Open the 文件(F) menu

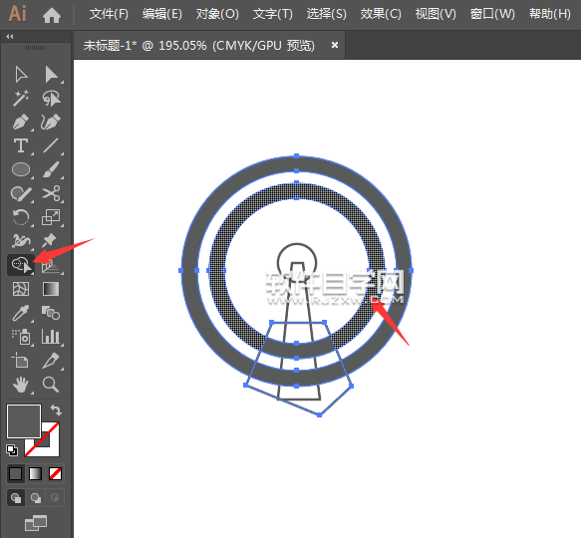109,14
